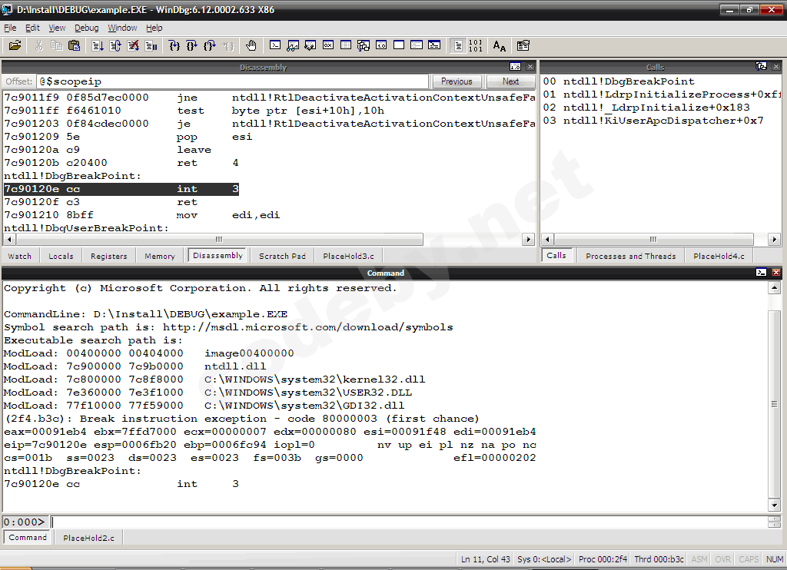This screenshot has height=570, width=787.
Task: Switch to the PlaceHold2.c tab
Action: click(88, 538)
